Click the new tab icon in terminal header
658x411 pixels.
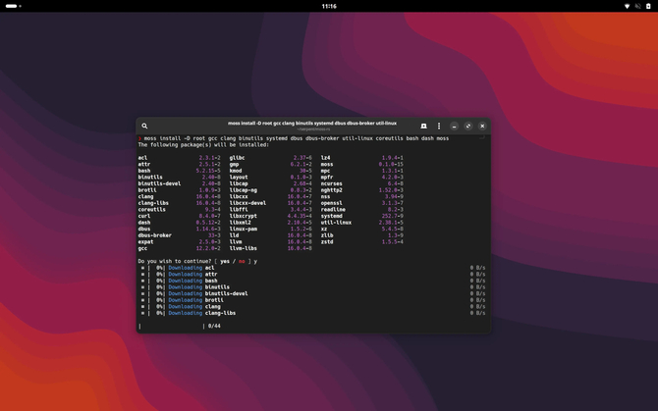click(423, 126)
